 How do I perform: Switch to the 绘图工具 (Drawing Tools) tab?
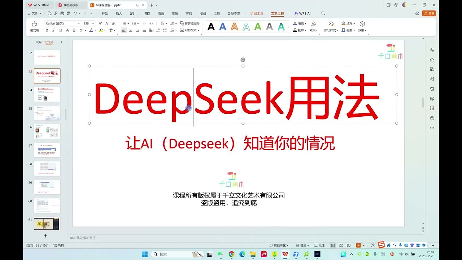pyautogui.click(x=257, y=13)
